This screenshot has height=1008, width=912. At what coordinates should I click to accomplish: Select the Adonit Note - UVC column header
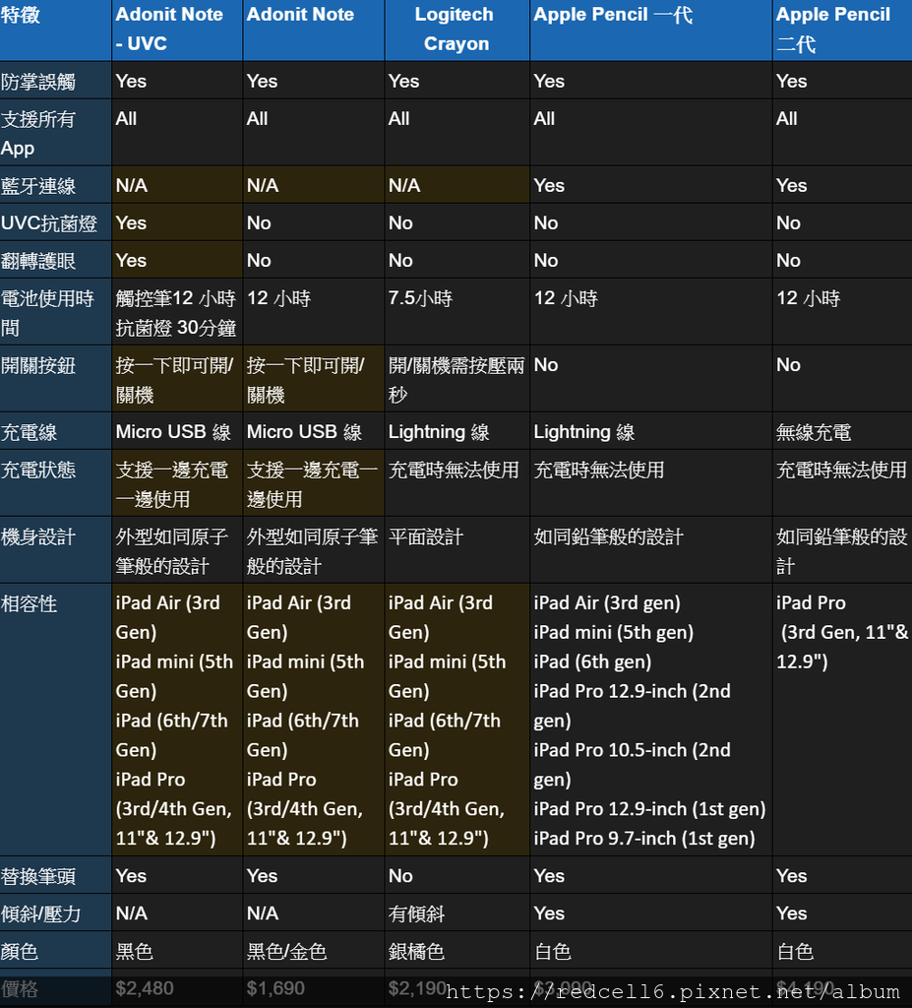coord(177,31)
